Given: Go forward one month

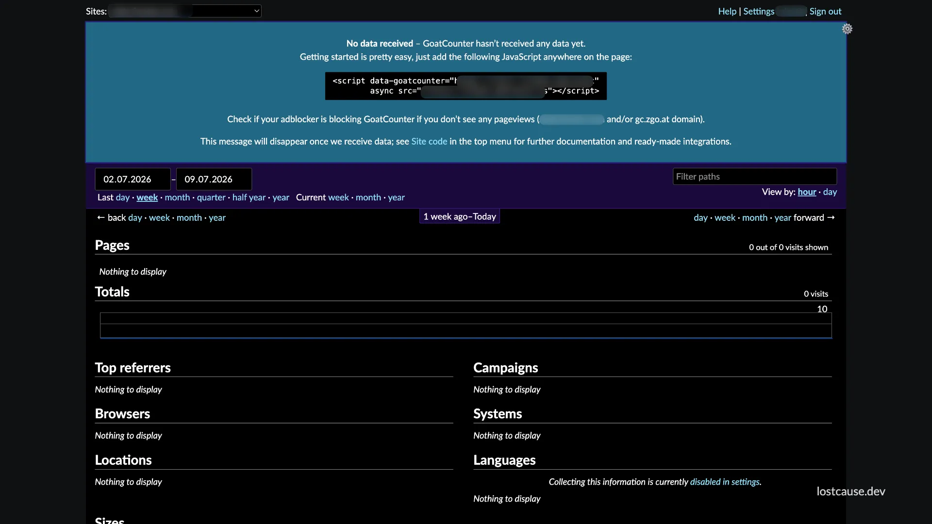Looking at the screenshot, I should (755, 218).
